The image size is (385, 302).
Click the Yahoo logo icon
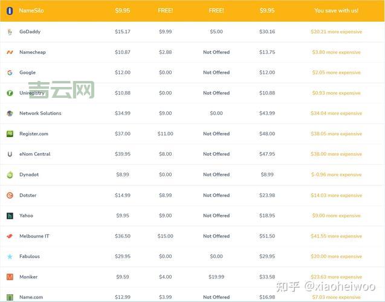click(10, 216)
